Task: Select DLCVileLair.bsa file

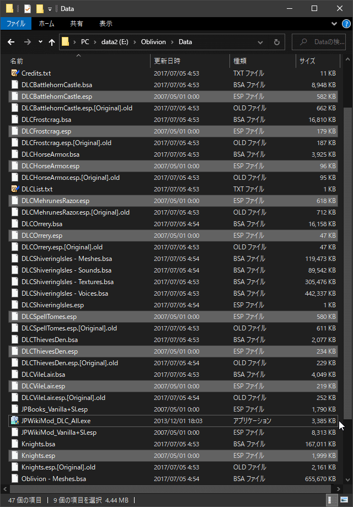Action: [x=173, y=375]
